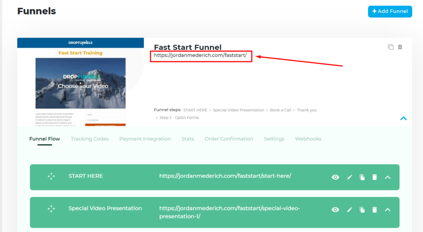Screen dimensions: 423x232
Task: Click Thank you in funnel steps
Action: click(307, 110)
